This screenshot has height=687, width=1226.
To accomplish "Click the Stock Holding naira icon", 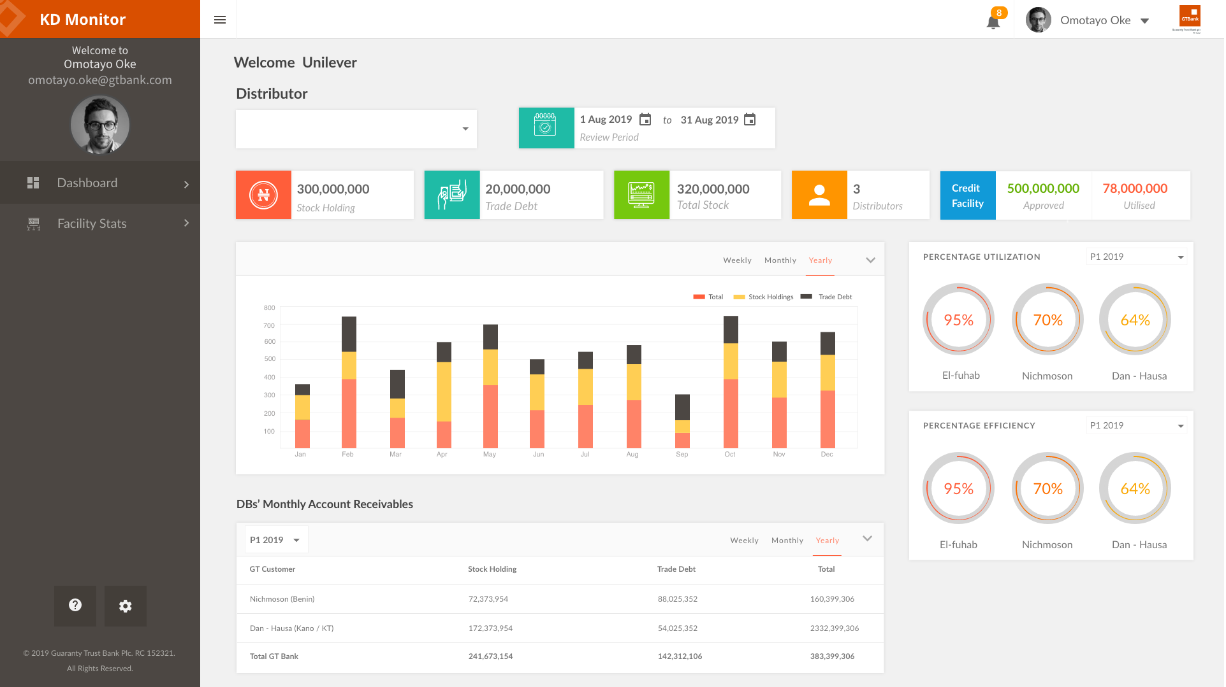I will click(x=263, y=195).
